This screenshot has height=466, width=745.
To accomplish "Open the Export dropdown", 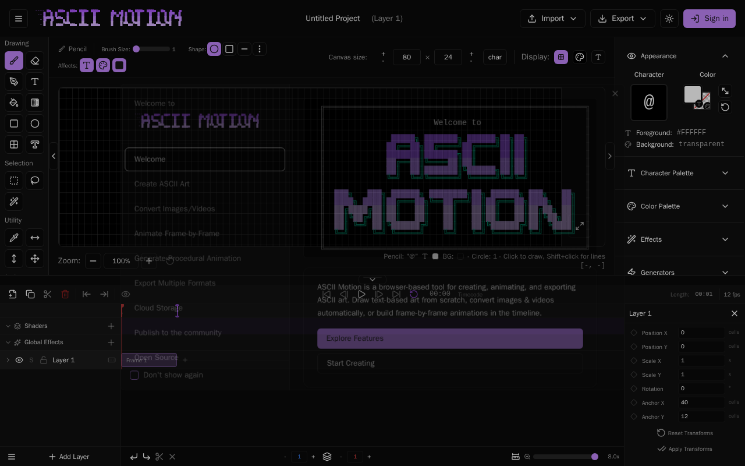I will coord(623,19).
